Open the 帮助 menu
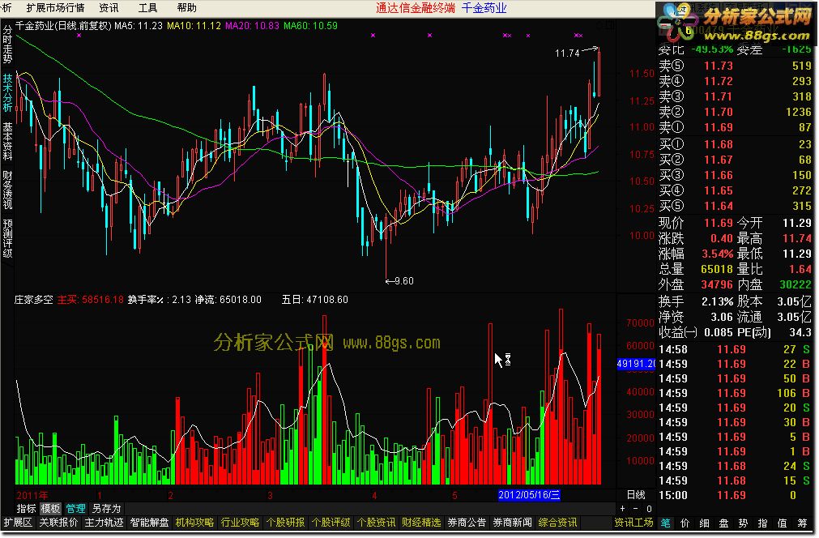The image size is (819, 538). [x=186, y=8]
